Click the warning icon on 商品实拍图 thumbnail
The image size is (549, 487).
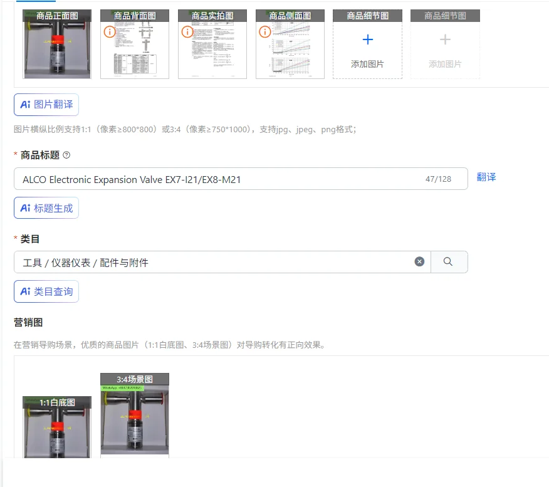[187, 32]
